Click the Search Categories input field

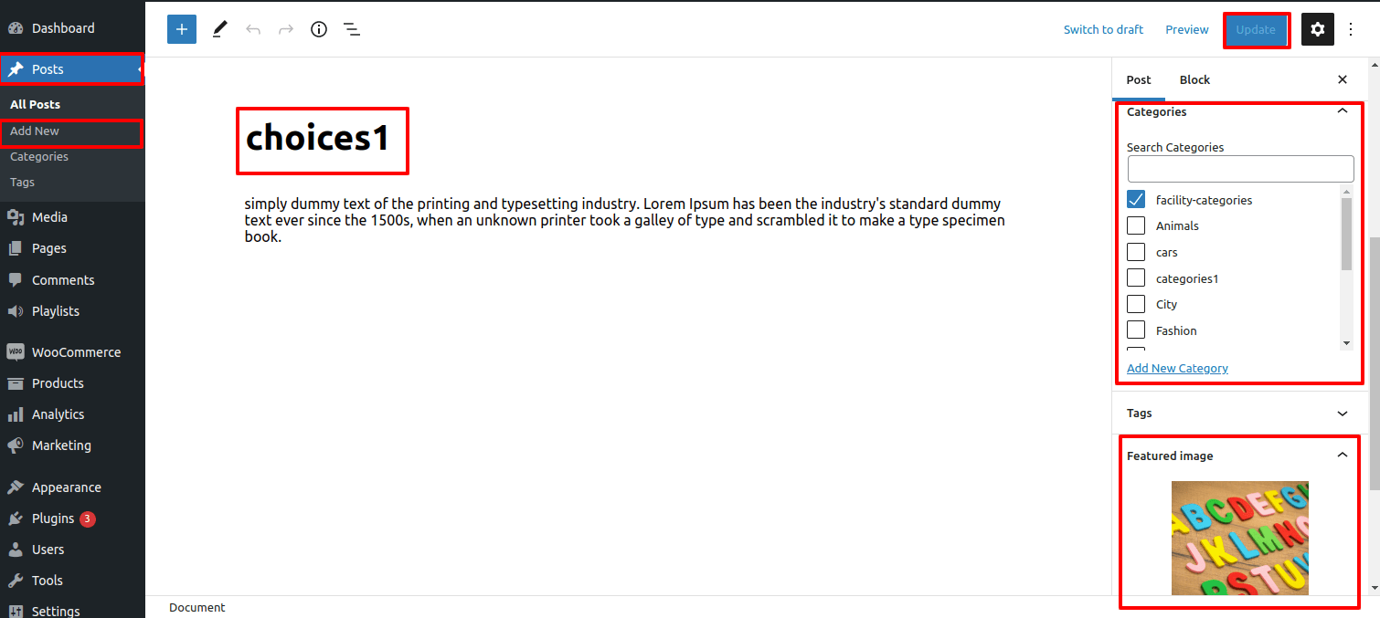click(1240, 169)
